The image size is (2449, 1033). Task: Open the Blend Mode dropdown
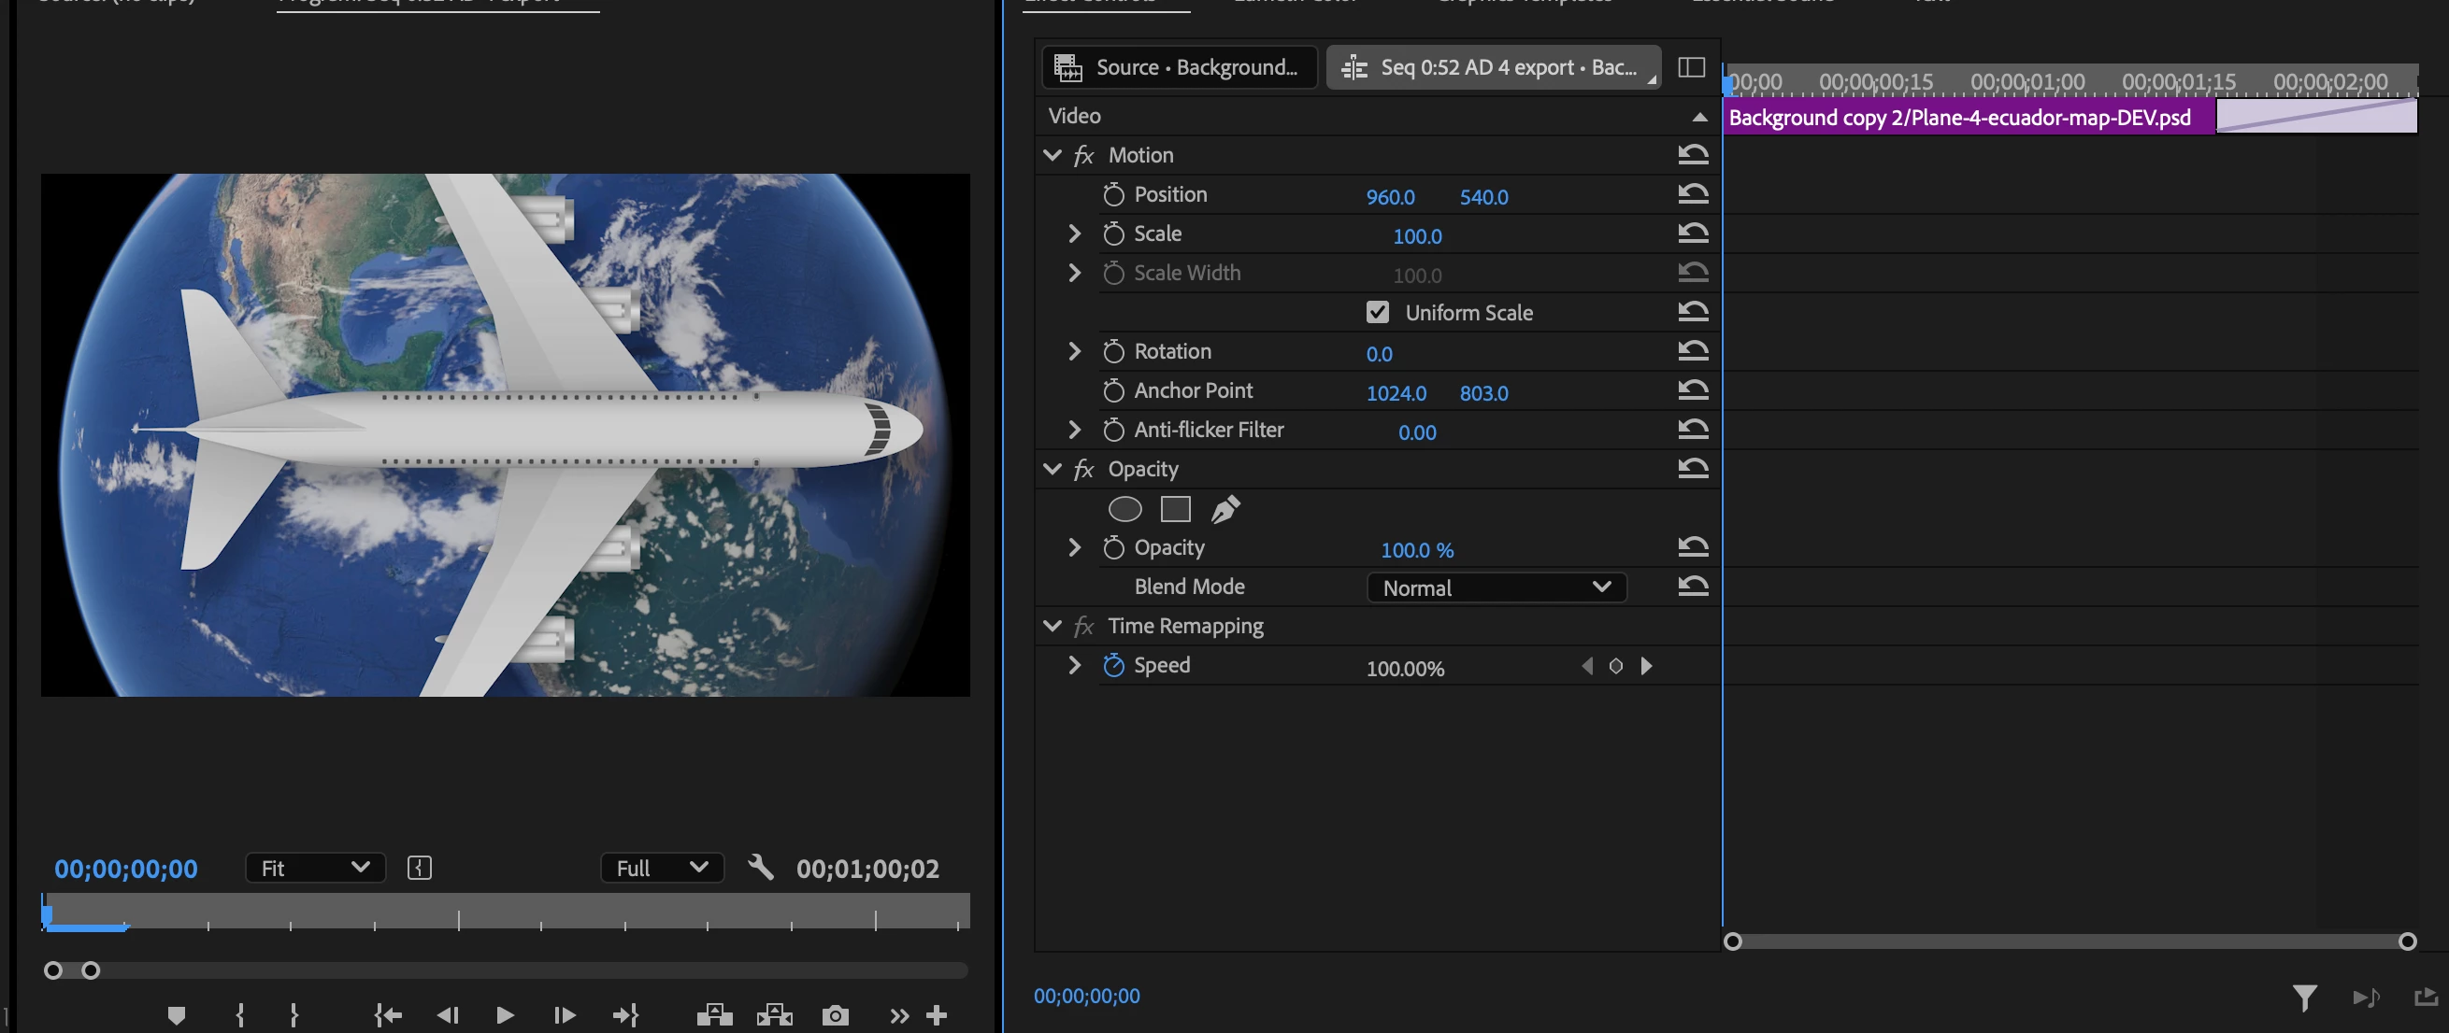(1497, 587)
